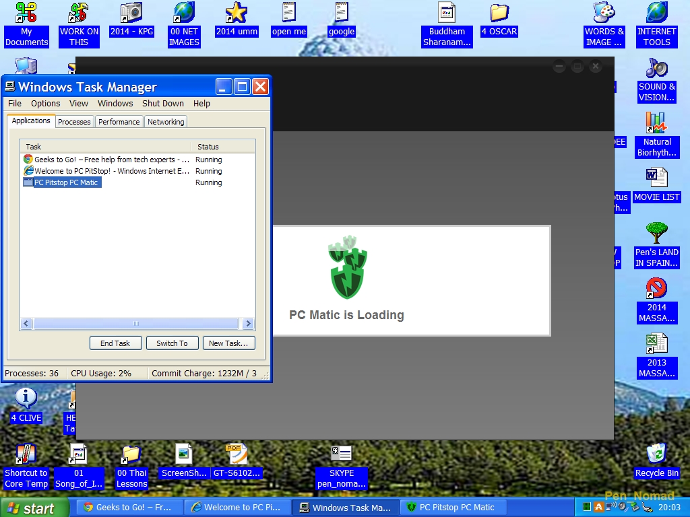Select the PC Pitstop PC Matic task row
This screenshot has width=690, height=517.
[137, 182]
